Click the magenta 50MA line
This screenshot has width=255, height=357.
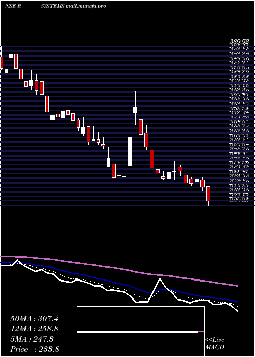pos(118,268)
